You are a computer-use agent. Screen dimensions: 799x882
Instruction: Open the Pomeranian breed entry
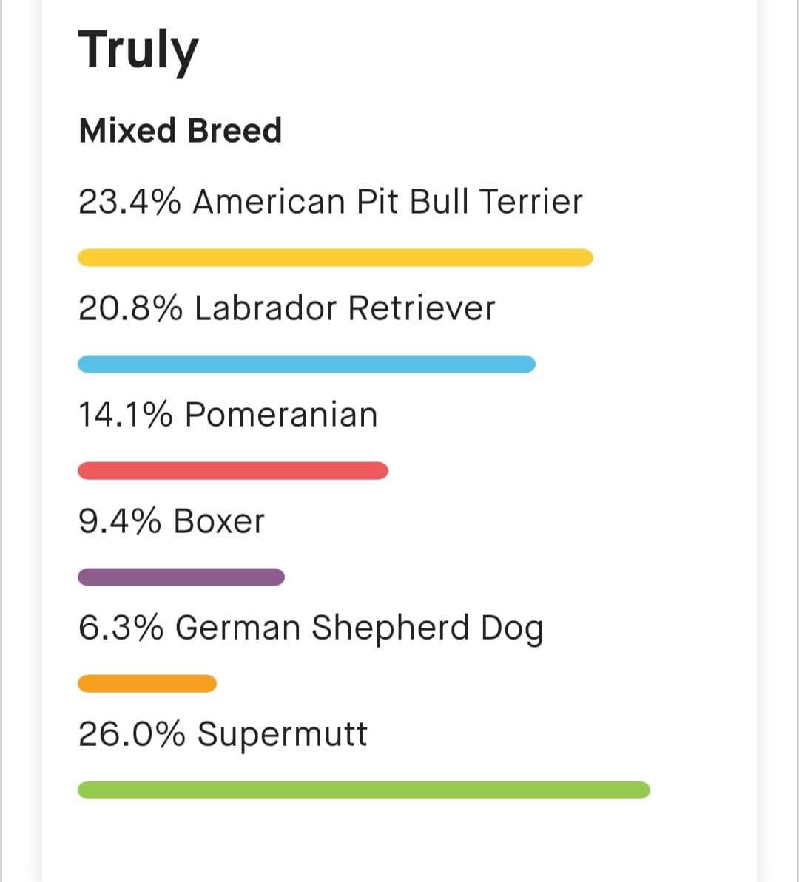(x=228, y=415)
